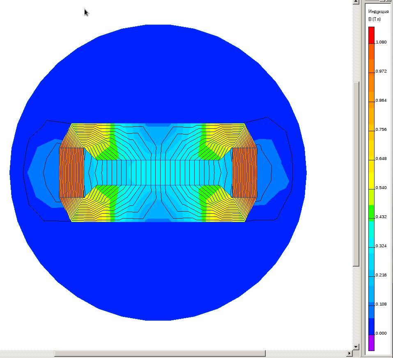393x358 pixels.
Task: Click the legend value 0.540
Action: tap(381, 187)
